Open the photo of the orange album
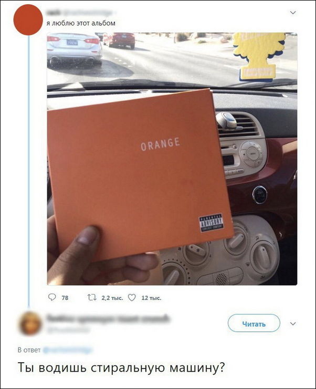 pyautogui.click(x=172, y=159)
